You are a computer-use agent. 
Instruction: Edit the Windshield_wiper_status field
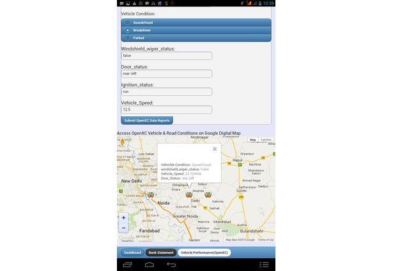[x=167, y=56]
